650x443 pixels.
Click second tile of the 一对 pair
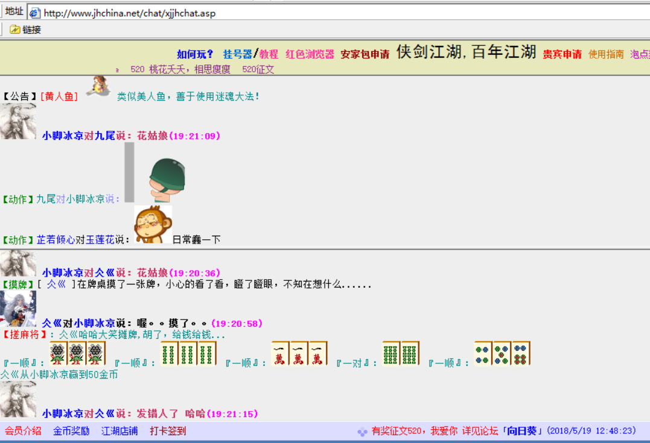click(410, 354)
